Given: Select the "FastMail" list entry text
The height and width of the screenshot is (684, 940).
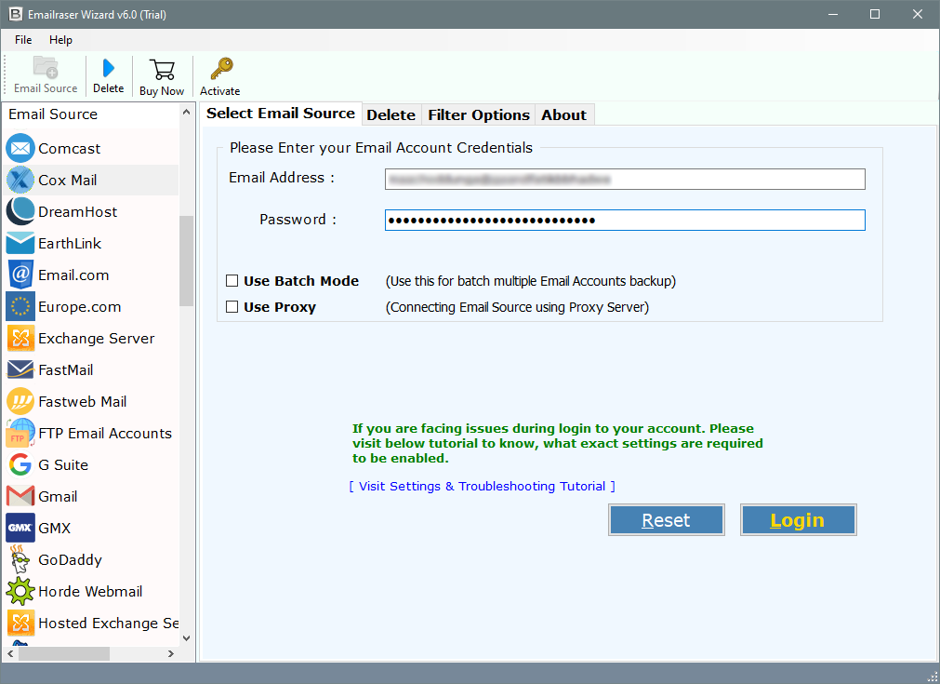Looking at the screenshot, I should pyautogui.click(x=66, y=369).
